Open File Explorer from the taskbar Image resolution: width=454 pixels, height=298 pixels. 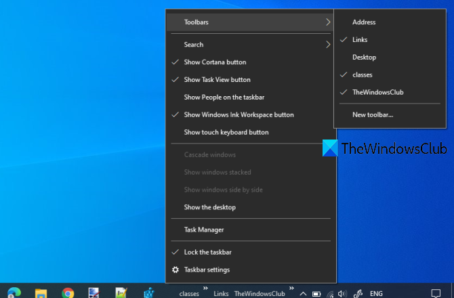click(x=41, y=293)
